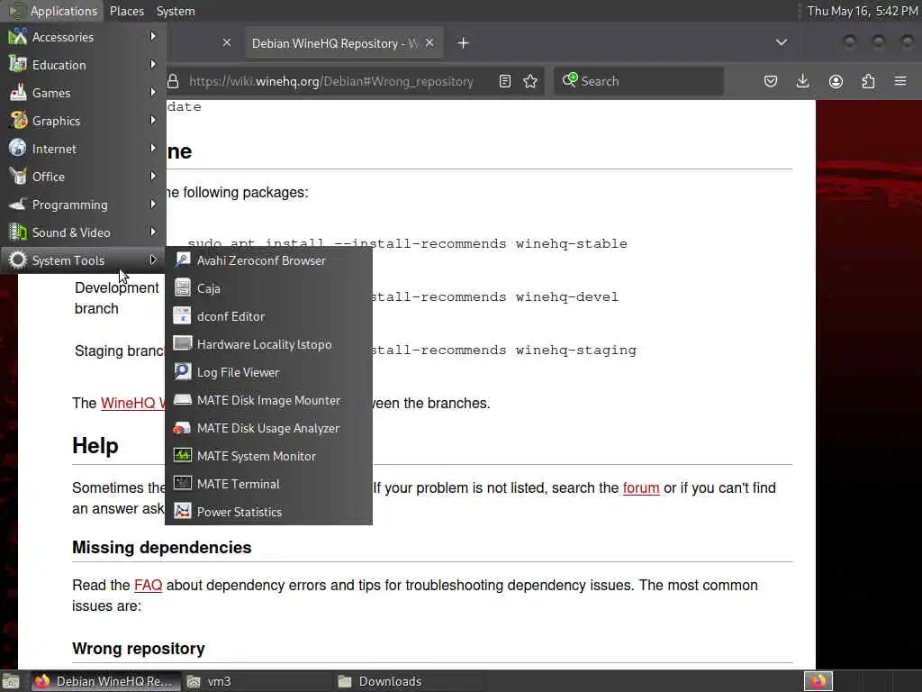The width and height of the screenshot is (922, 692).
Task: Click the Wrong repository heading
Action: [x=139, y=649]
